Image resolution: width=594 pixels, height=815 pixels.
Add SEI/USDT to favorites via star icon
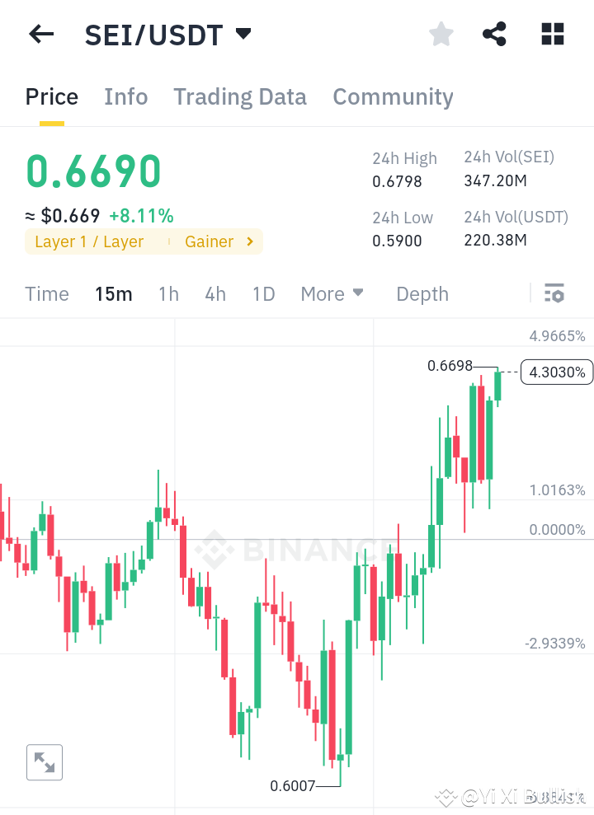pyautogui.click(x=441, y=34)
